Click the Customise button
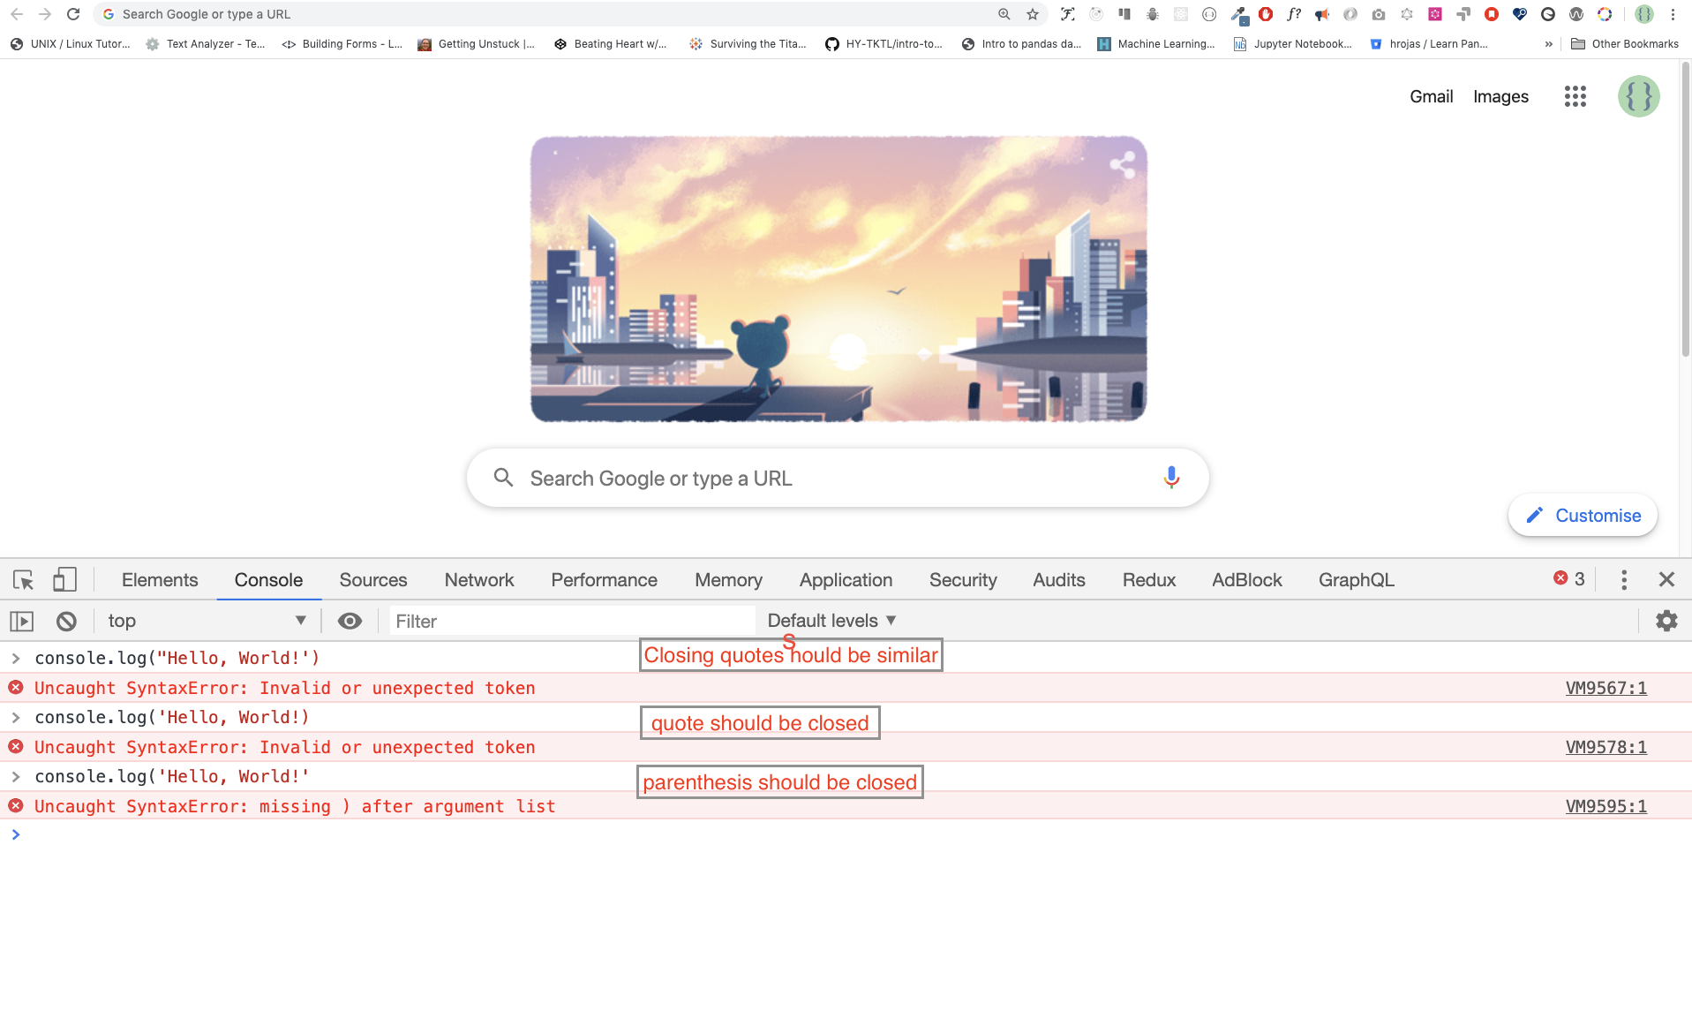 pyautogui.click(x=1582, y=515)
